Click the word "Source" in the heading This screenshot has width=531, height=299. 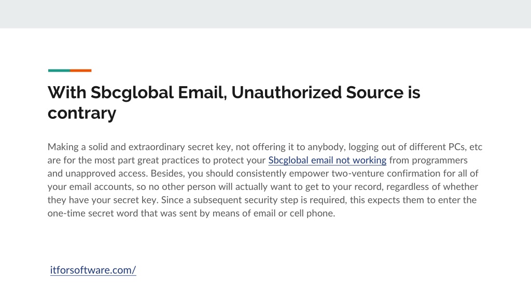374,92
